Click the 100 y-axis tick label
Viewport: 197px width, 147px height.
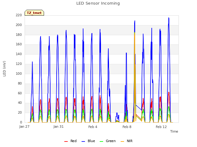pyautogui.click(x=19, y=73)
